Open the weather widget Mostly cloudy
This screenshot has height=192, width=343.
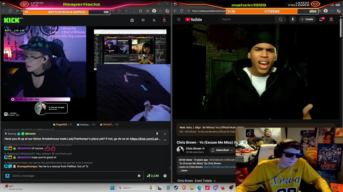tap(13, 188)
